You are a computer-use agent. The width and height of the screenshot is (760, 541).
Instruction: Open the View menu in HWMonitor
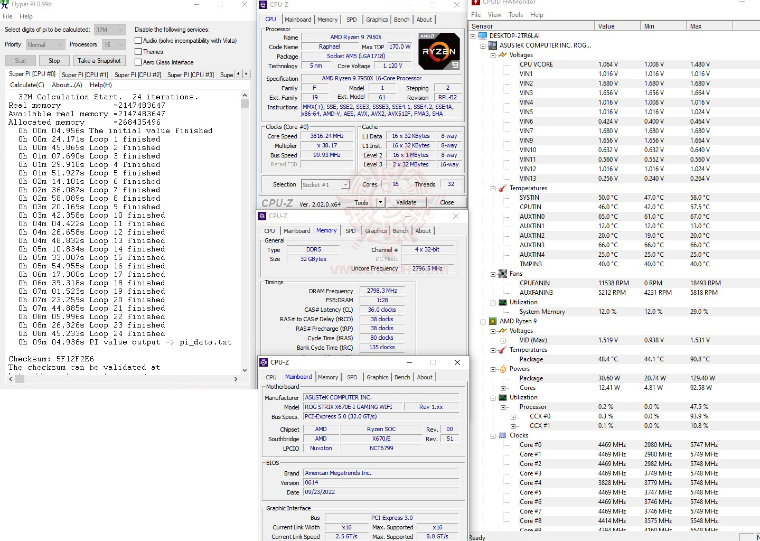pos(494,15)
